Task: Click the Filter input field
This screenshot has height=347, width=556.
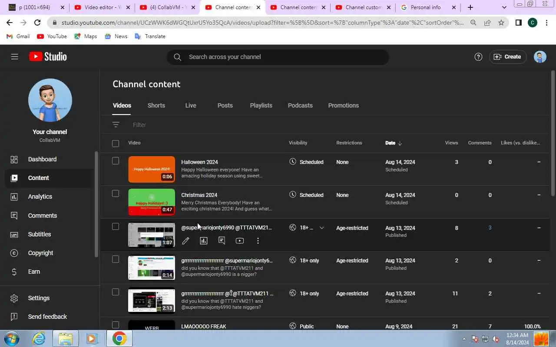Action: click(x=339, y=125)
